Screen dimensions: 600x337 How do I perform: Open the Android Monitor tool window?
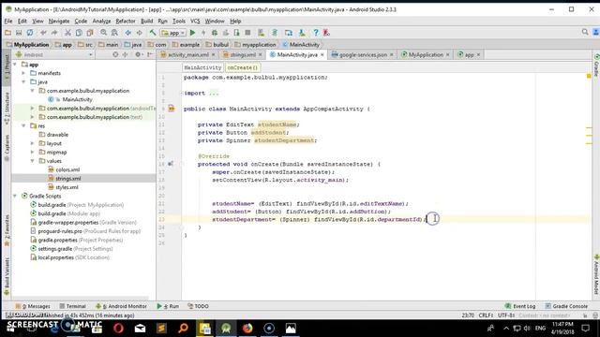(x=121, y=306)
